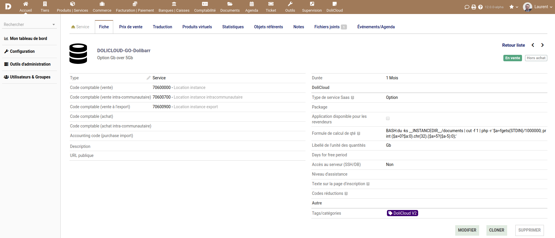Viewport: 555px width, 238px height.
Task: Click the CLONER button
Action: tap(497, 230)
